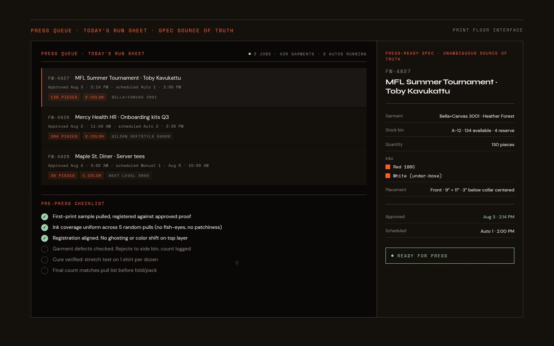Click the Red 186C ink swatch
This screenshot has width=554, height=346.
point(388,167)
